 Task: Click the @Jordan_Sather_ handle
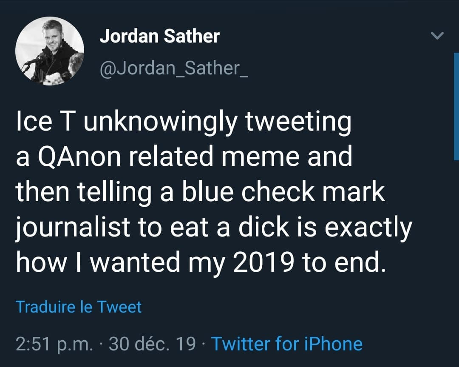(174, 68)
